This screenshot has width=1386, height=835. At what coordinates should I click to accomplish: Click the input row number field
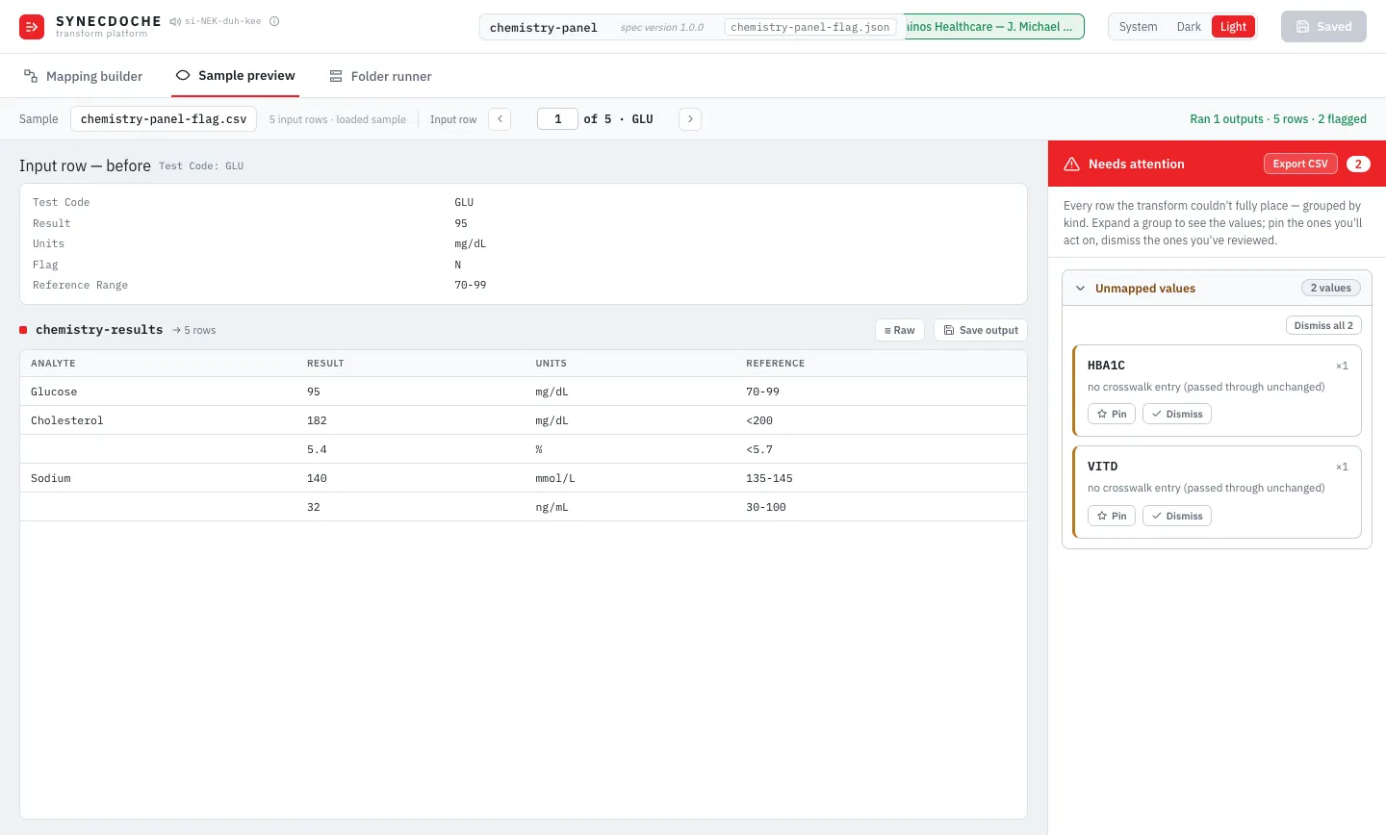(557, 119)
